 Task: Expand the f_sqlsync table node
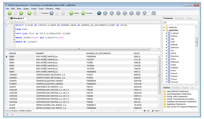(x=166, y=33)
